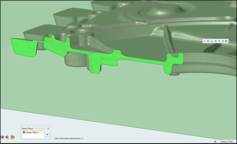The image size is (237, 144).
Task: Click the leftmost faded icon in section microtoolbar
Action: (205, 41)
